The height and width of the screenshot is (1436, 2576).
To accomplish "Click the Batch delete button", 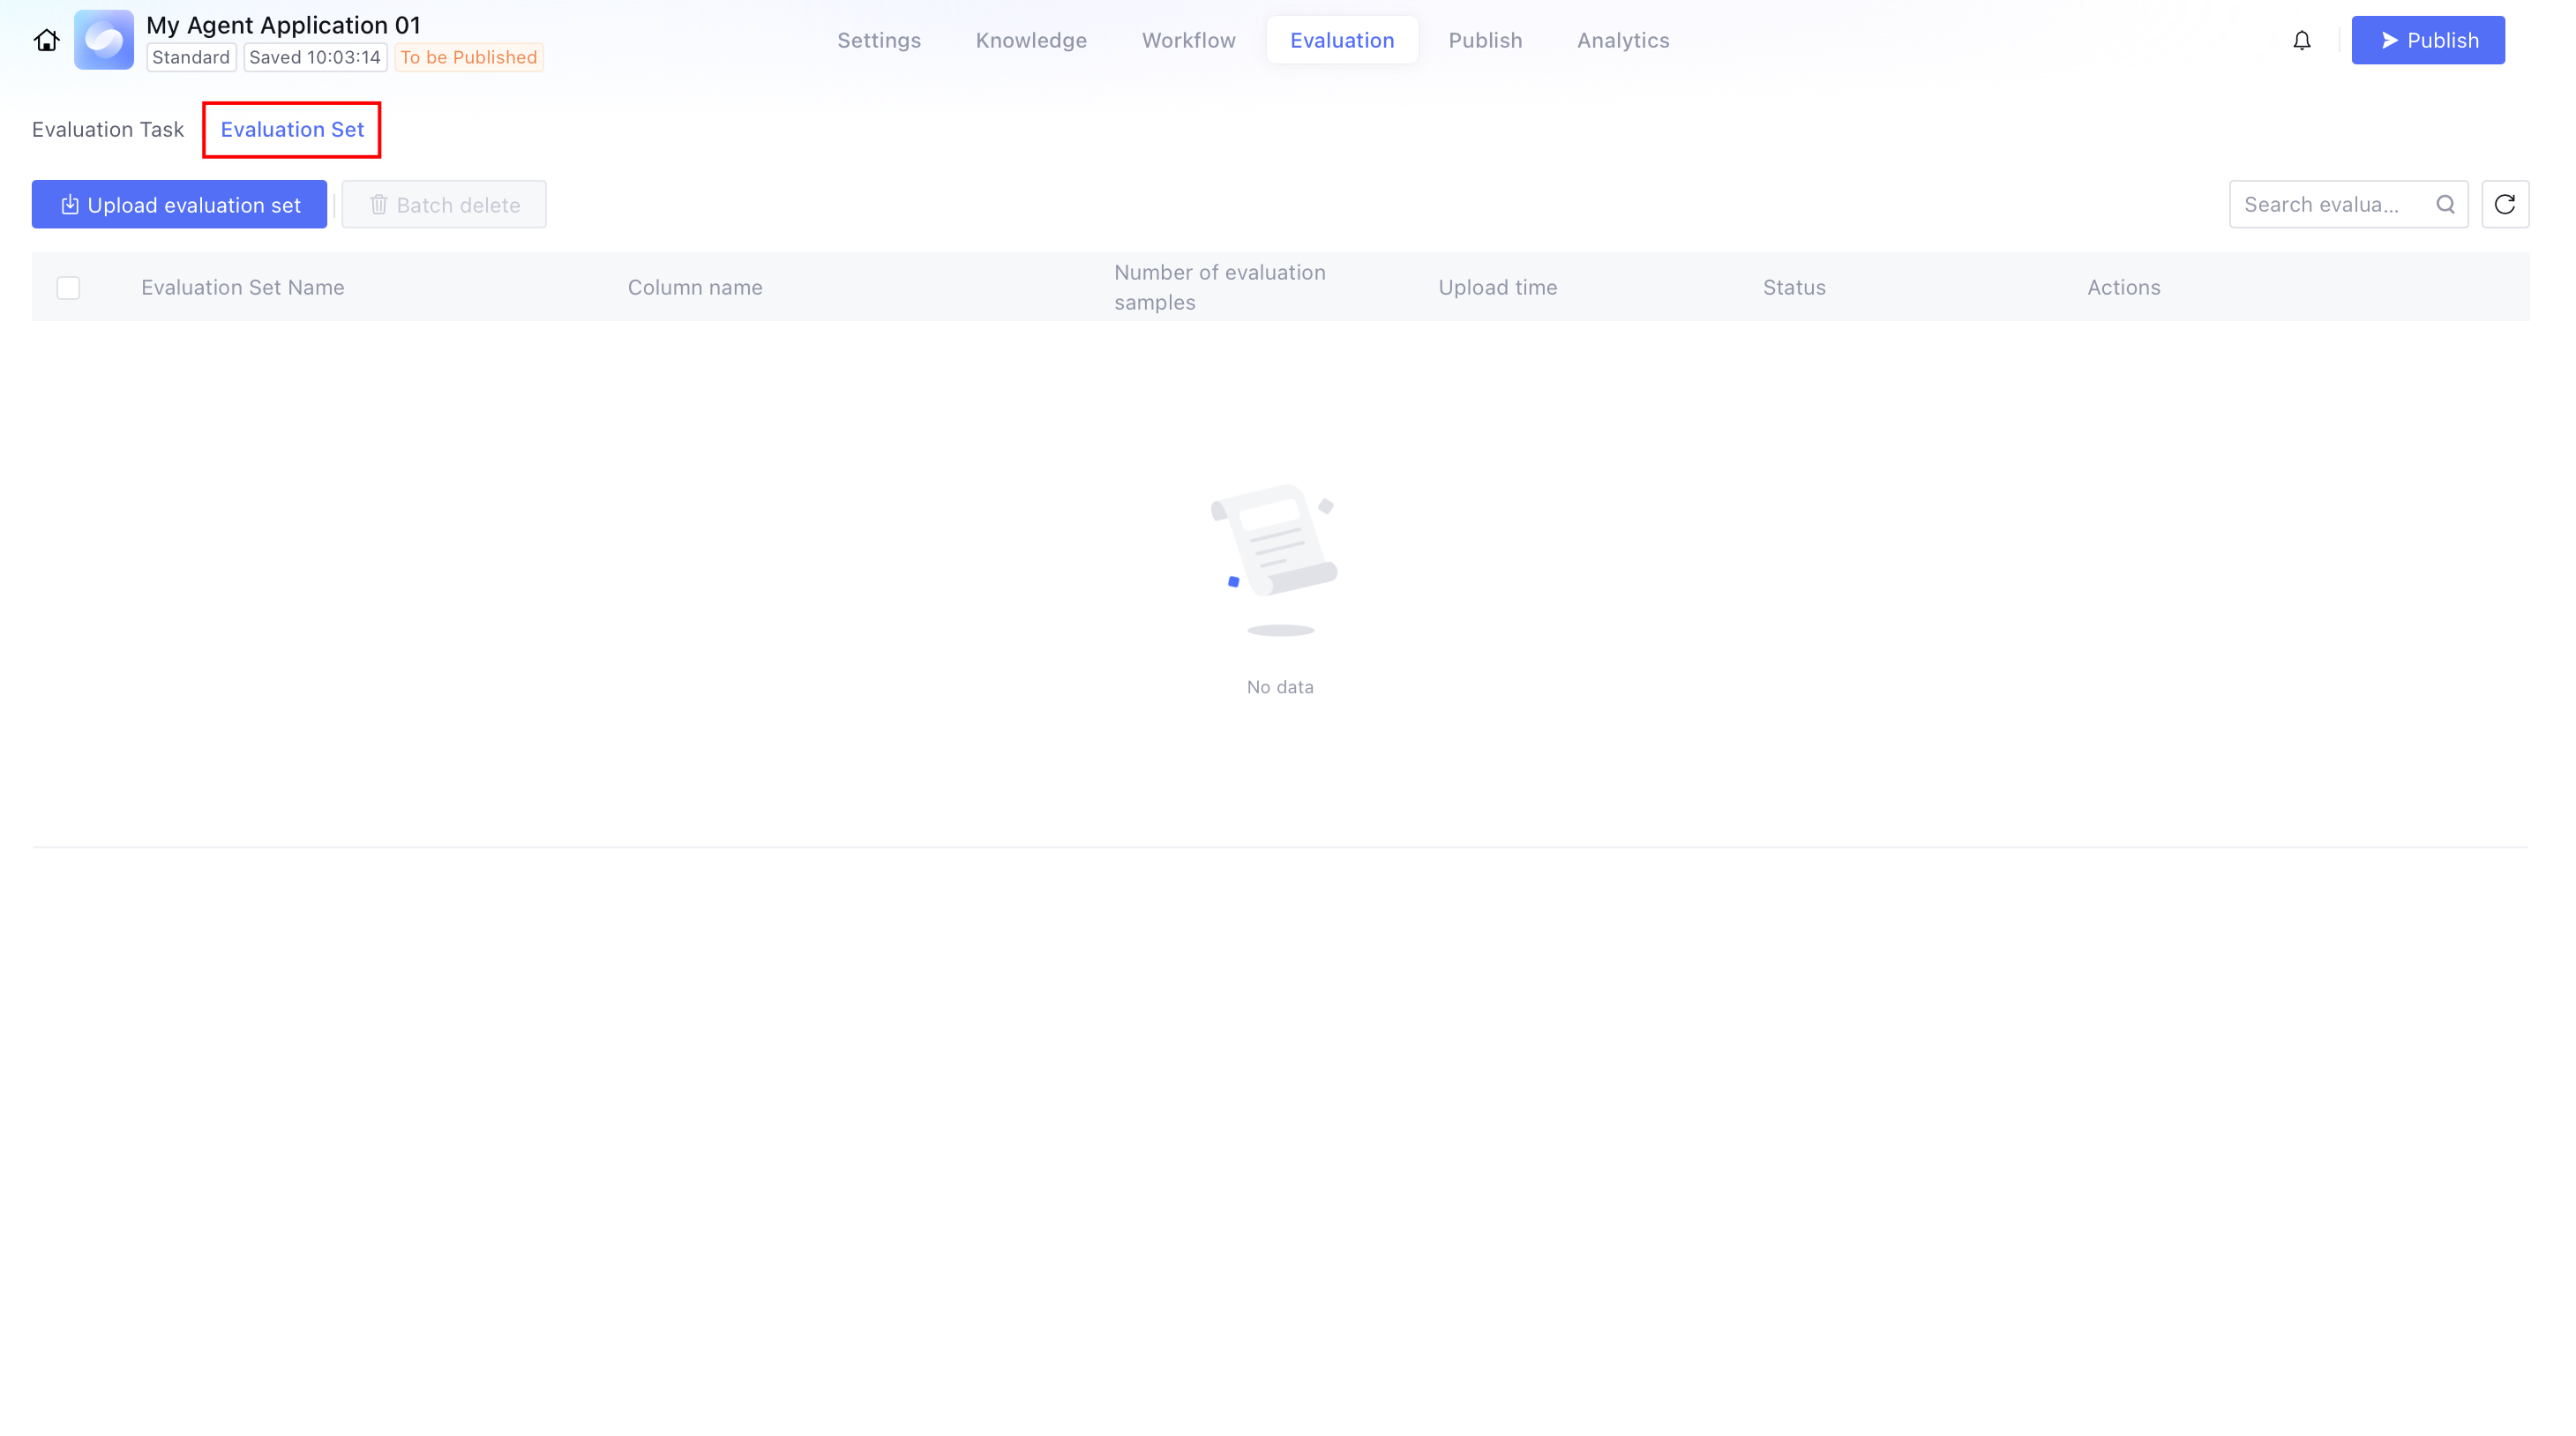I will [x=444, y=204].
